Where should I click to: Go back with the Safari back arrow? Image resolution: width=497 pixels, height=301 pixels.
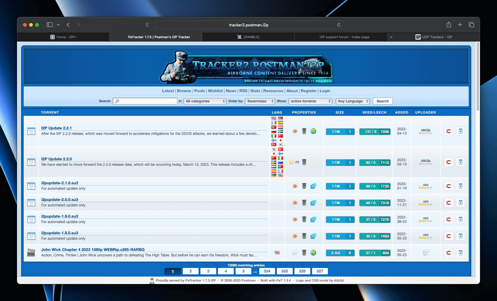click(68, 25)
